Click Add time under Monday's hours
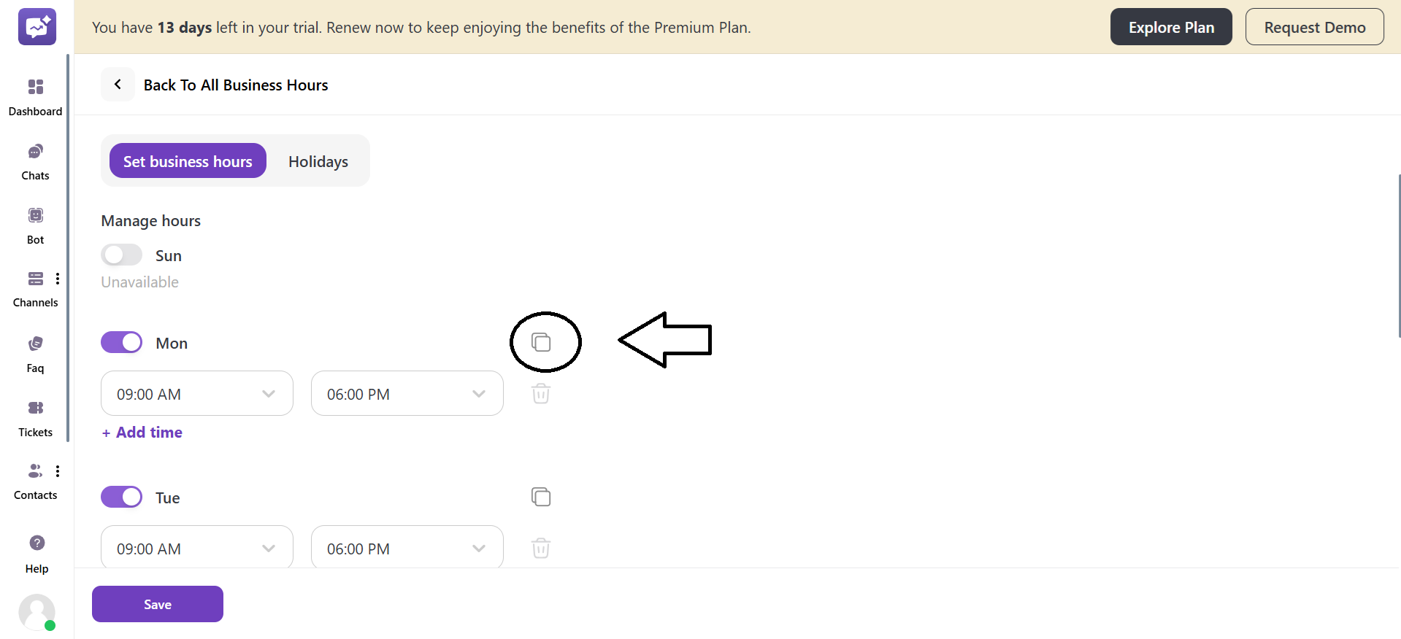The width and height of the screenshot is (1401, 639). coord(141,432)
